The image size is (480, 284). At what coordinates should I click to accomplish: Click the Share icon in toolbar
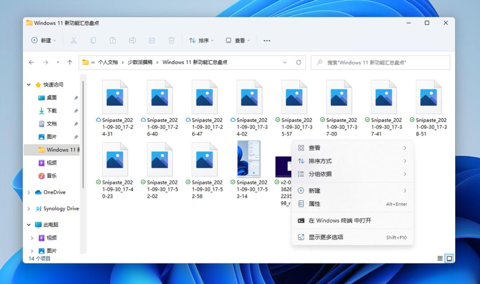pos(152,40)
